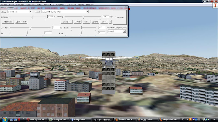Screen dimensions: 218x122
Task: Click the Close button in Instant Scenery
Action: (x=104, y=22)
